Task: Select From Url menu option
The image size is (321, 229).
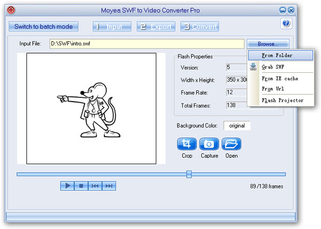Action: 280,89
